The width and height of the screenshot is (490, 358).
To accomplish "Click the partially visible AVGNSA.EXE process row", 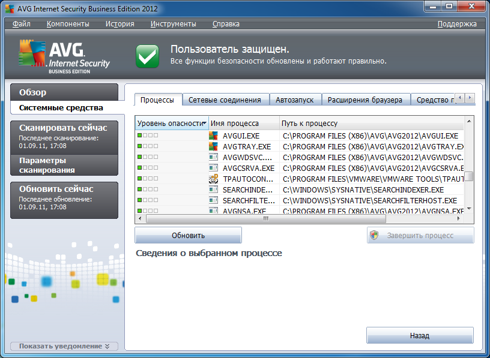I will point(300,210).
